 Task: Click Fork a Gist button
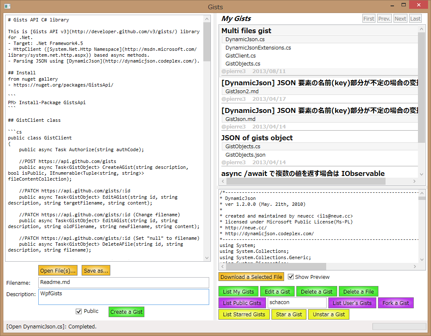[396, 303]
